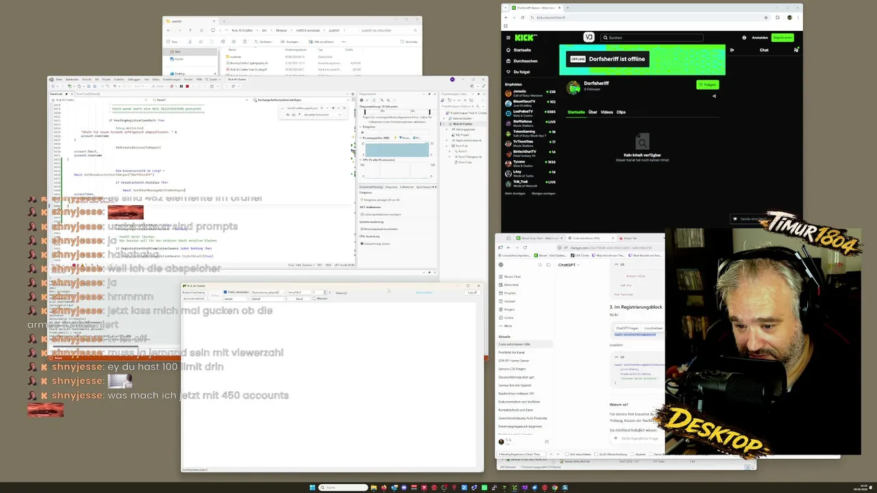Collapse the CPU graph section in Diagnosetools
Viewport: 877px width, 493px height.
tap(361, 160)
